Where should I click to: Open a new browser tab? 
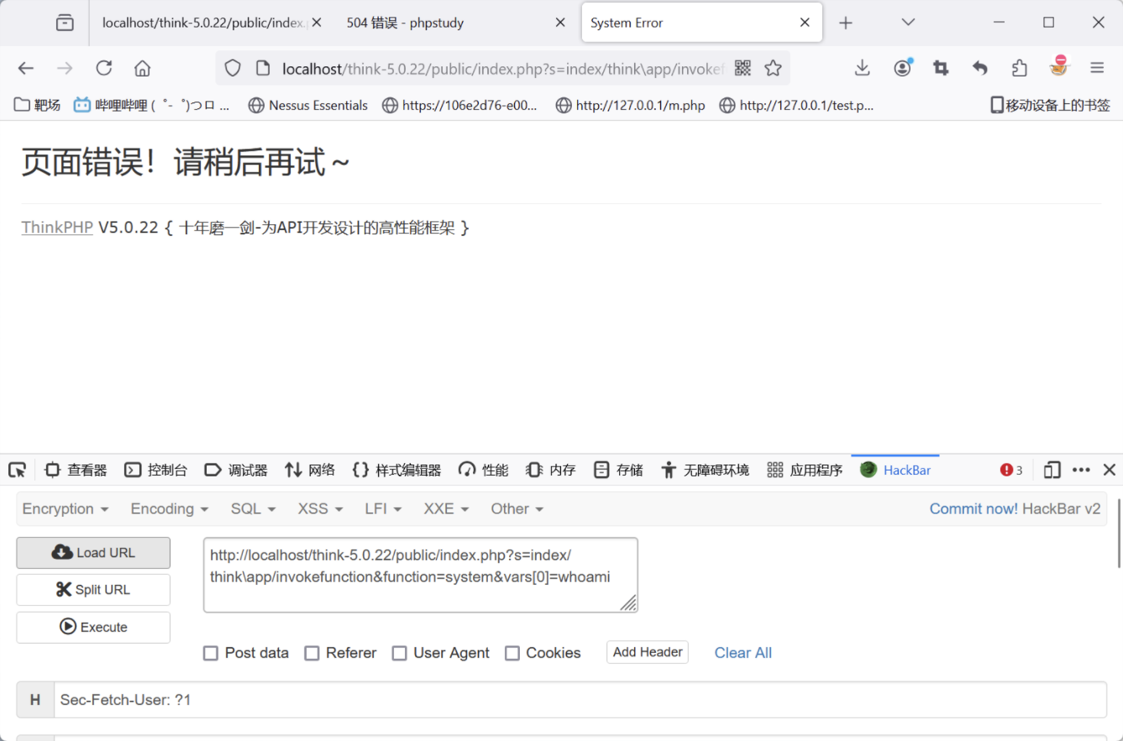[x=846, y=24]
